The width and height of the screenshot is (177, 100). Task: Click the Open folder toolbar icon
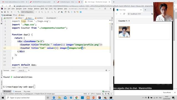(2, 12)
